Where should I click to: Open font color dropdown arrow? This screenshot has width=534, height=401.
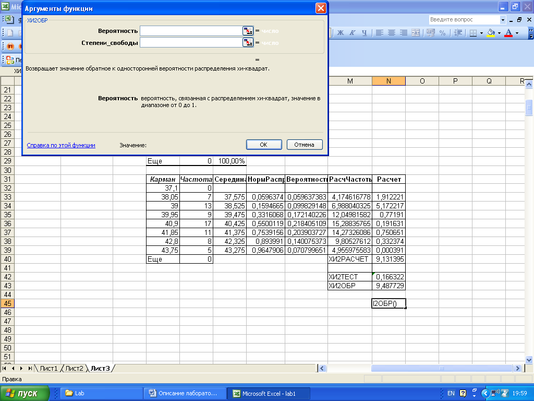pyautogui.click(x=517, y=33)
